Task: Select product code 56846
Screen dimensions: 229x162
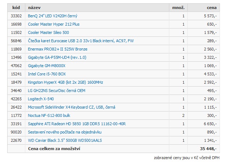Action: [x=16, y=41]
